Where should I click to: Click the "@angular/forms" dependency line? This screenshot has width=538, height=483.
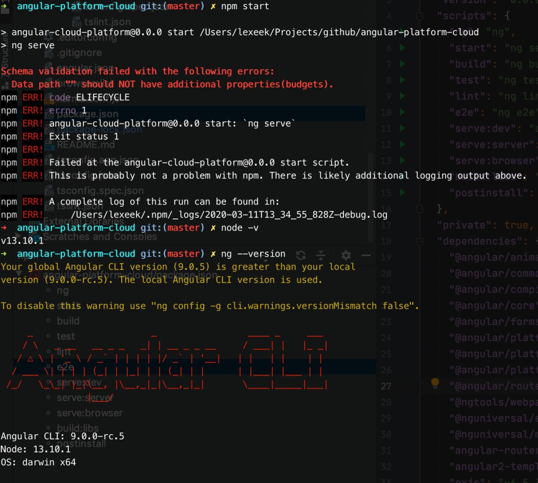click(494, 322)
